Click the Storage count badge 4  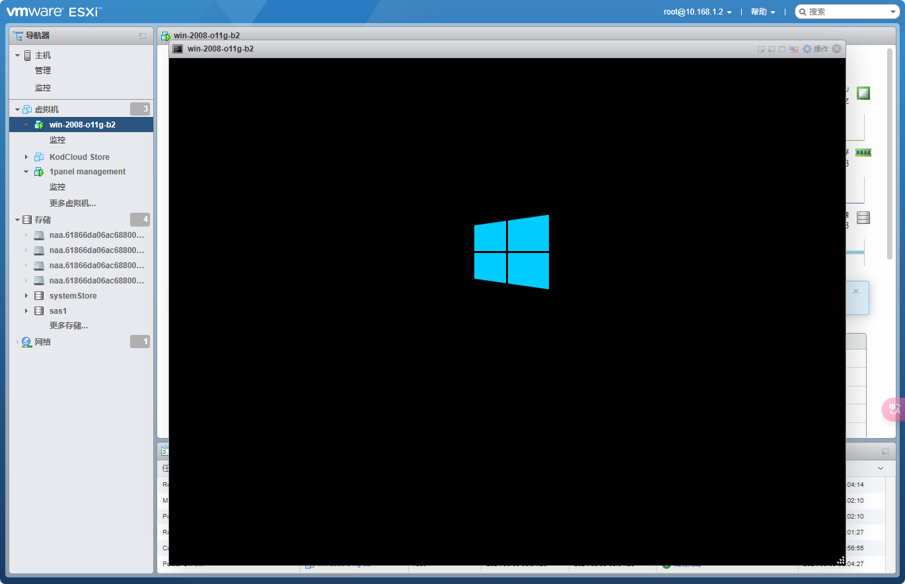coord(140,219)
